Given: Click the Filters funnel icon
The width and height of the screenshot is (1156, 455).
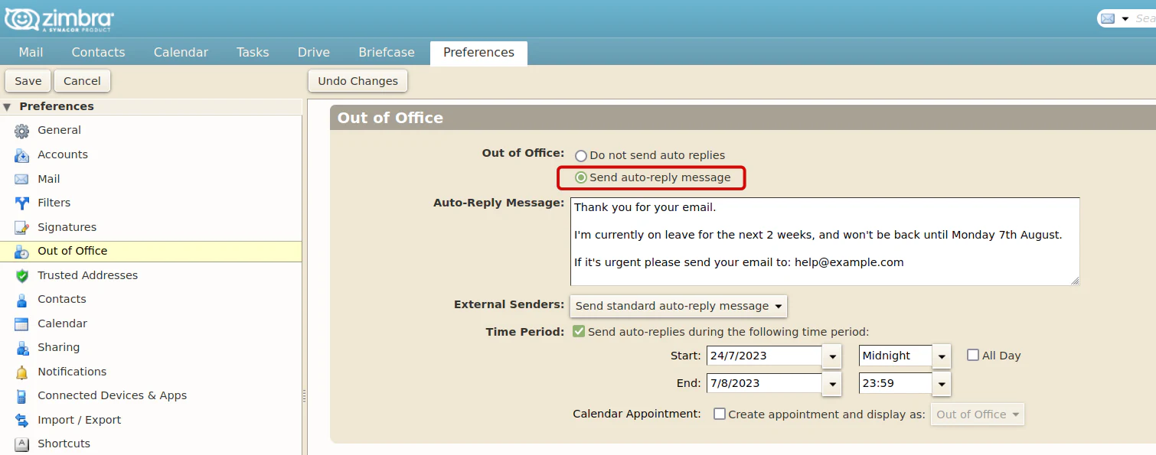Looking at the screenshot, I should tap(22, 203).
